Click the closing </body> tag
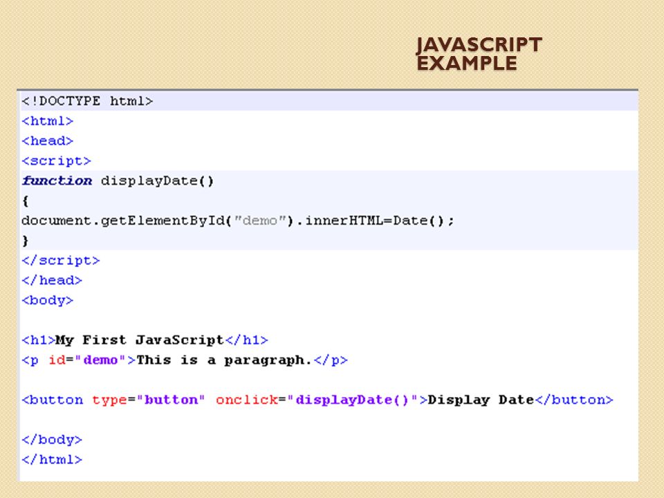Image resolution: width=664 pixels, height=498 pixels. pos(52,440)
